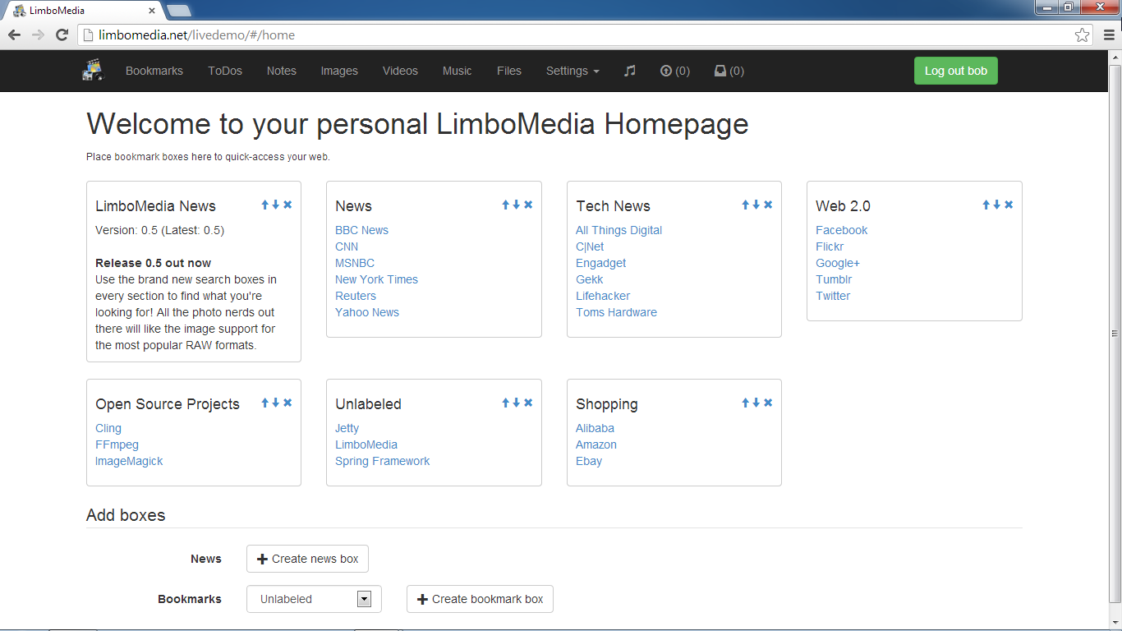Go back using browser back arrow
The width and height of the screenshot is (1122, 631).
[x=14, y=35]
